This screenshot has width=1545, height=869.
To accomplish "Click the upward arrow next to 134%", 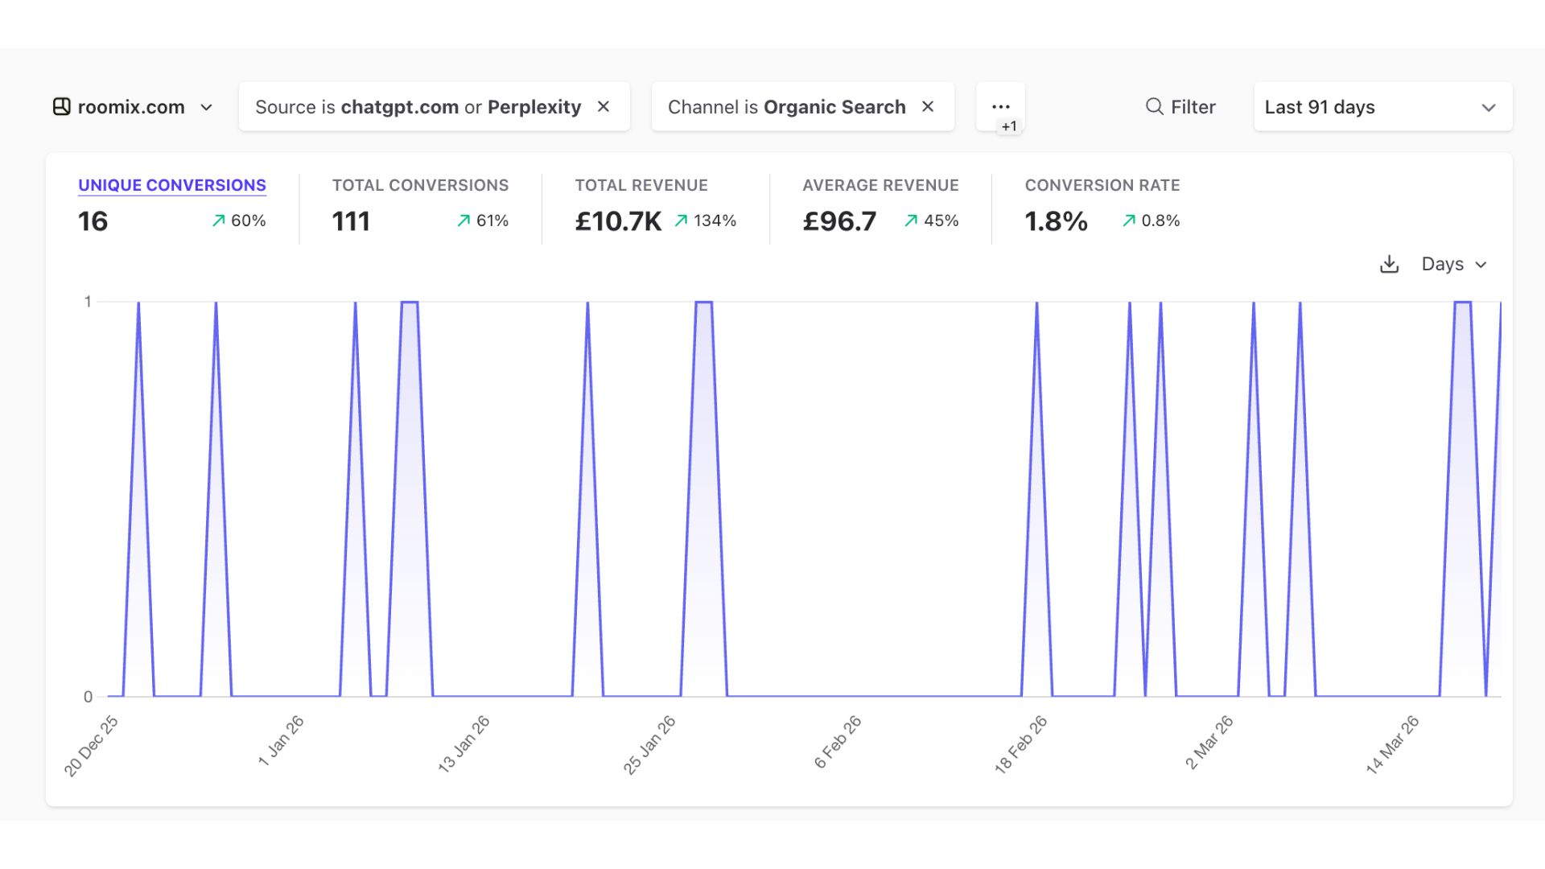I will coord(680,220).
